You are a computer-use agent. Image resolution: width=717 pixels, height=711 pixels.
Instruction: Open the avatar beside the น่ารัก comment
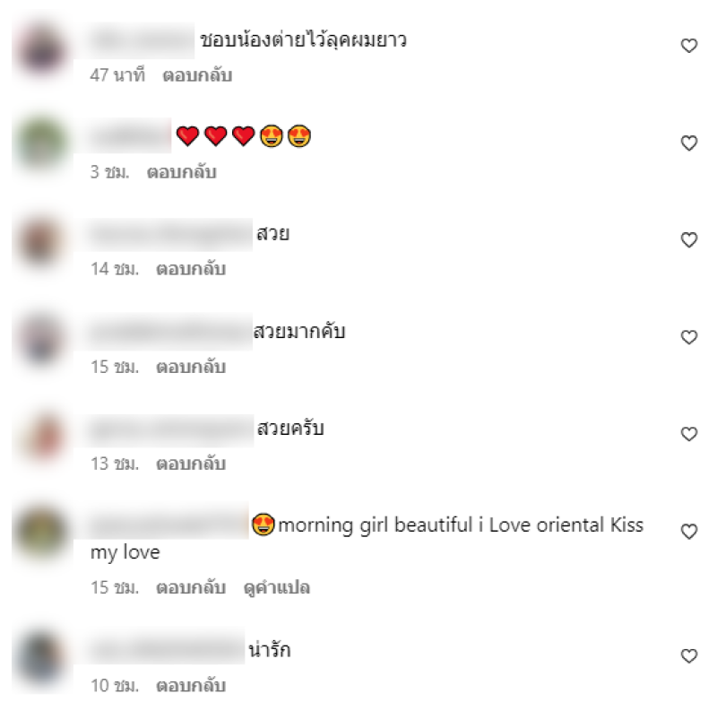pyautogui.click(x=42, y=658)
